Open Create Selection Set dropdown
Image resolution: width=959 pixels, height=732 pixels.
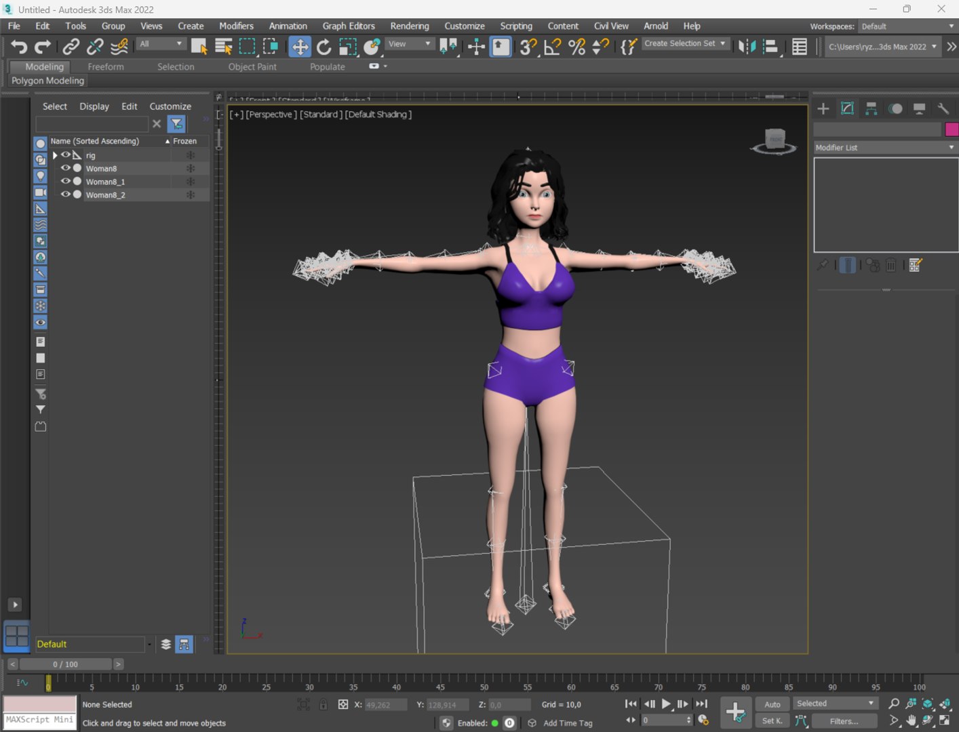point(685,43)
